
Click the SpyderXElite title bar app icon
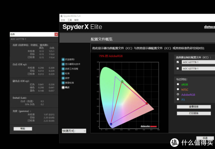click(61, 16)
